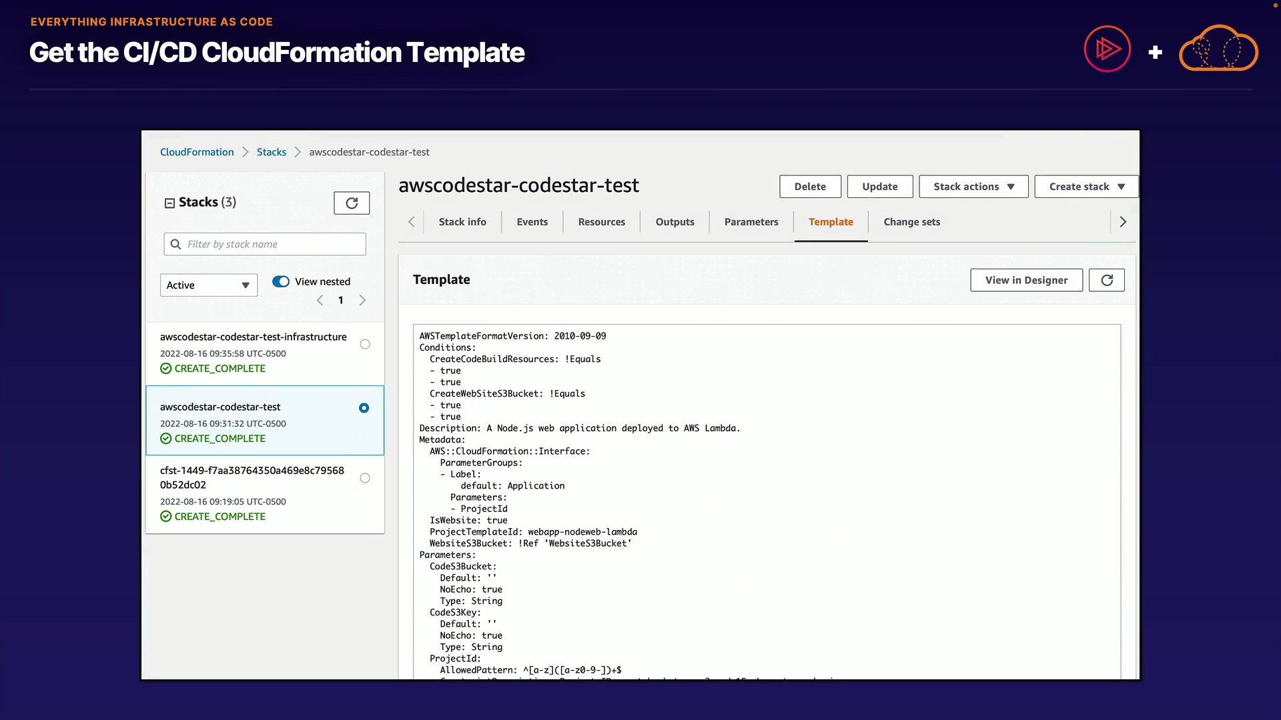Select awscodestar-codestar-test-infrastructure stack radio

click(365, 345)
